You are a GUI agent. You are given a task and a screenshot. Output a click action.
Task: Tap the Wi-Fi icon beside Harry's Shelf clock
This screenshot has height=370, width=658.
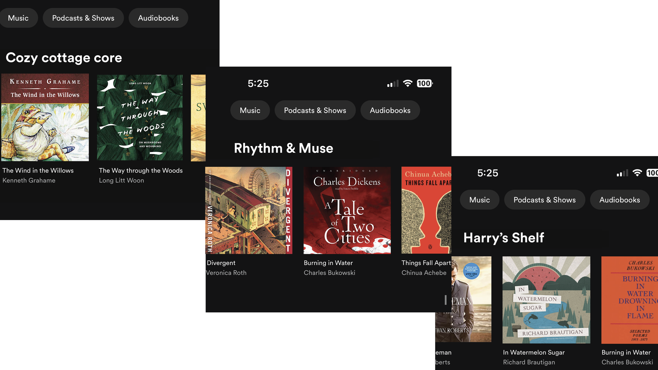tap(637, 173)
